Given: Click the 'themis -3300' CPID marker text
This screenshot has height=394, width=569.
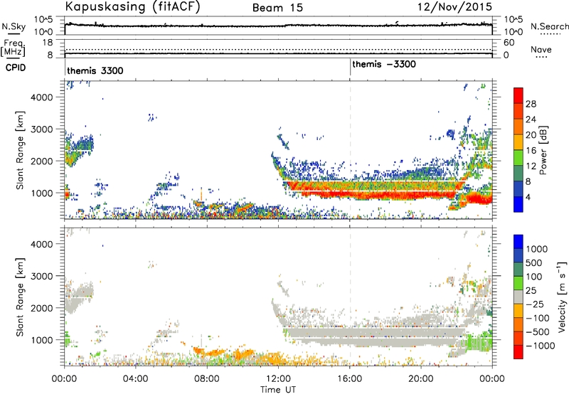Looking at the screenshot, I should (x=384, y=64).
